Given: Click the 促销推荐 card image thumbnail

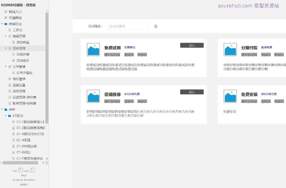Looking at the screenshot, I should (93, 96).
